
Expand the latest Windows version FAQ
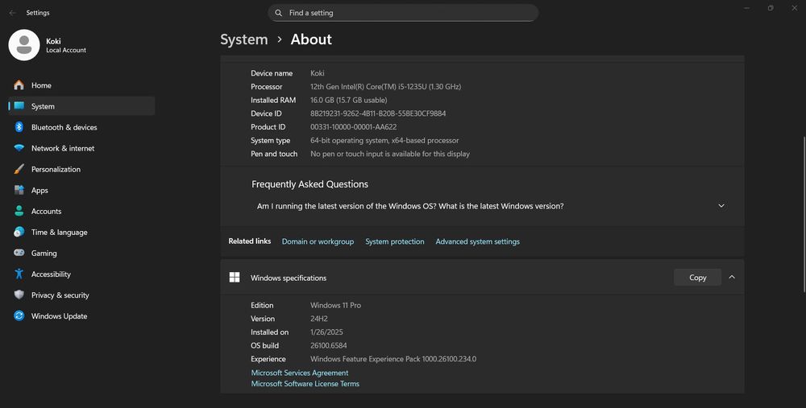pyautogui.click(x=721, y=206)
